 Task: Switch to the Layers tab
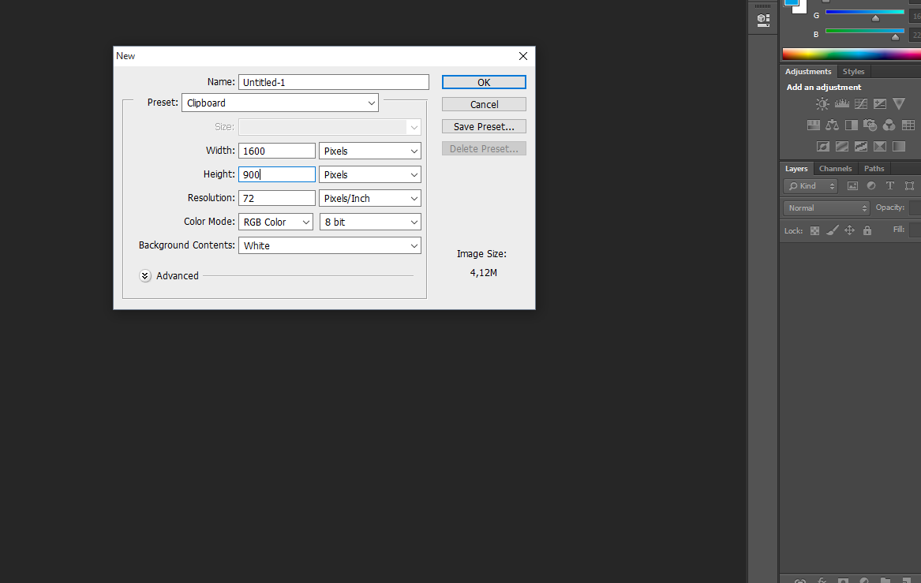coord(796,169)
